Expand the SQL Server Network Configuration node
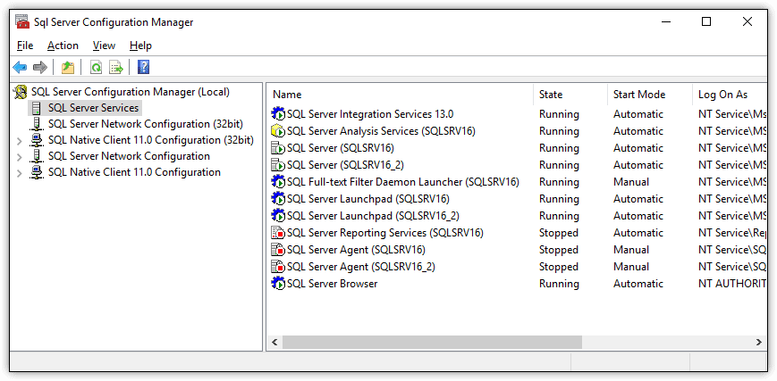 [x=20, y=157]
